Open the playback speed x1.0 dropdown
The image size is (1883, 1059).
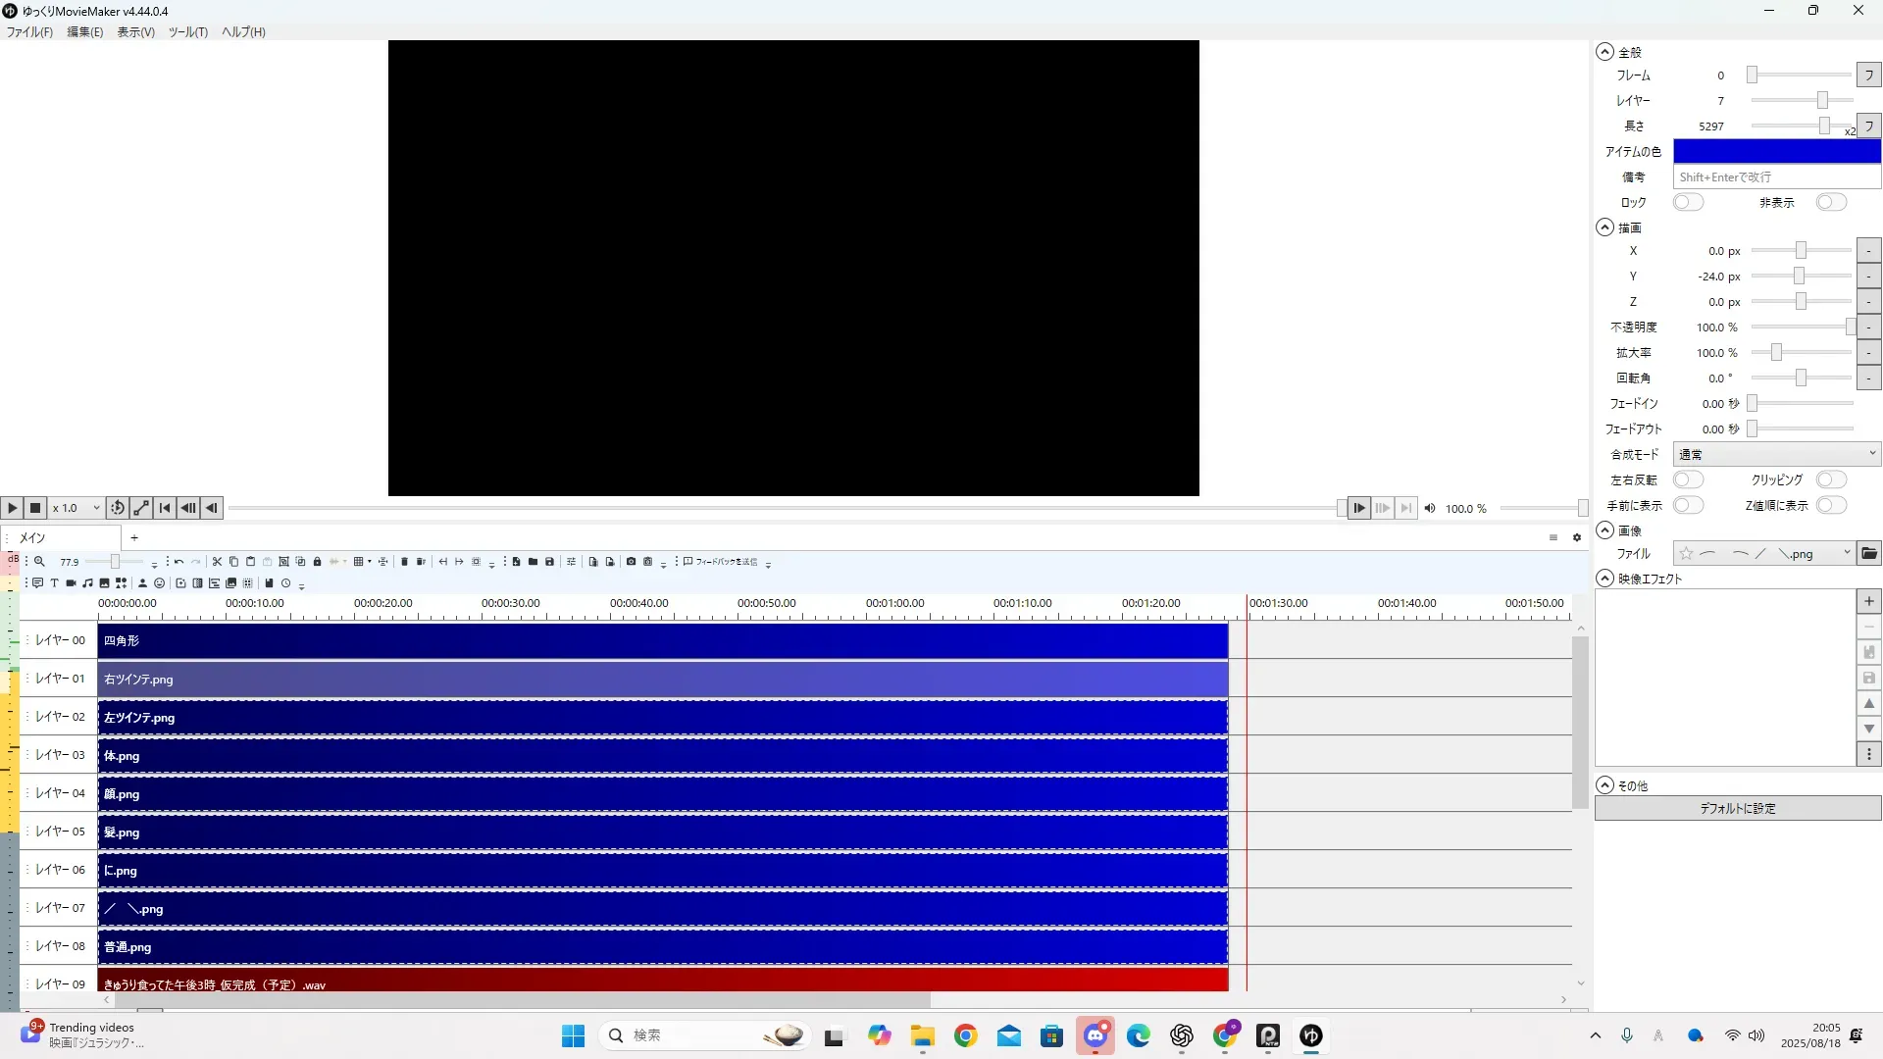(76, 508)
